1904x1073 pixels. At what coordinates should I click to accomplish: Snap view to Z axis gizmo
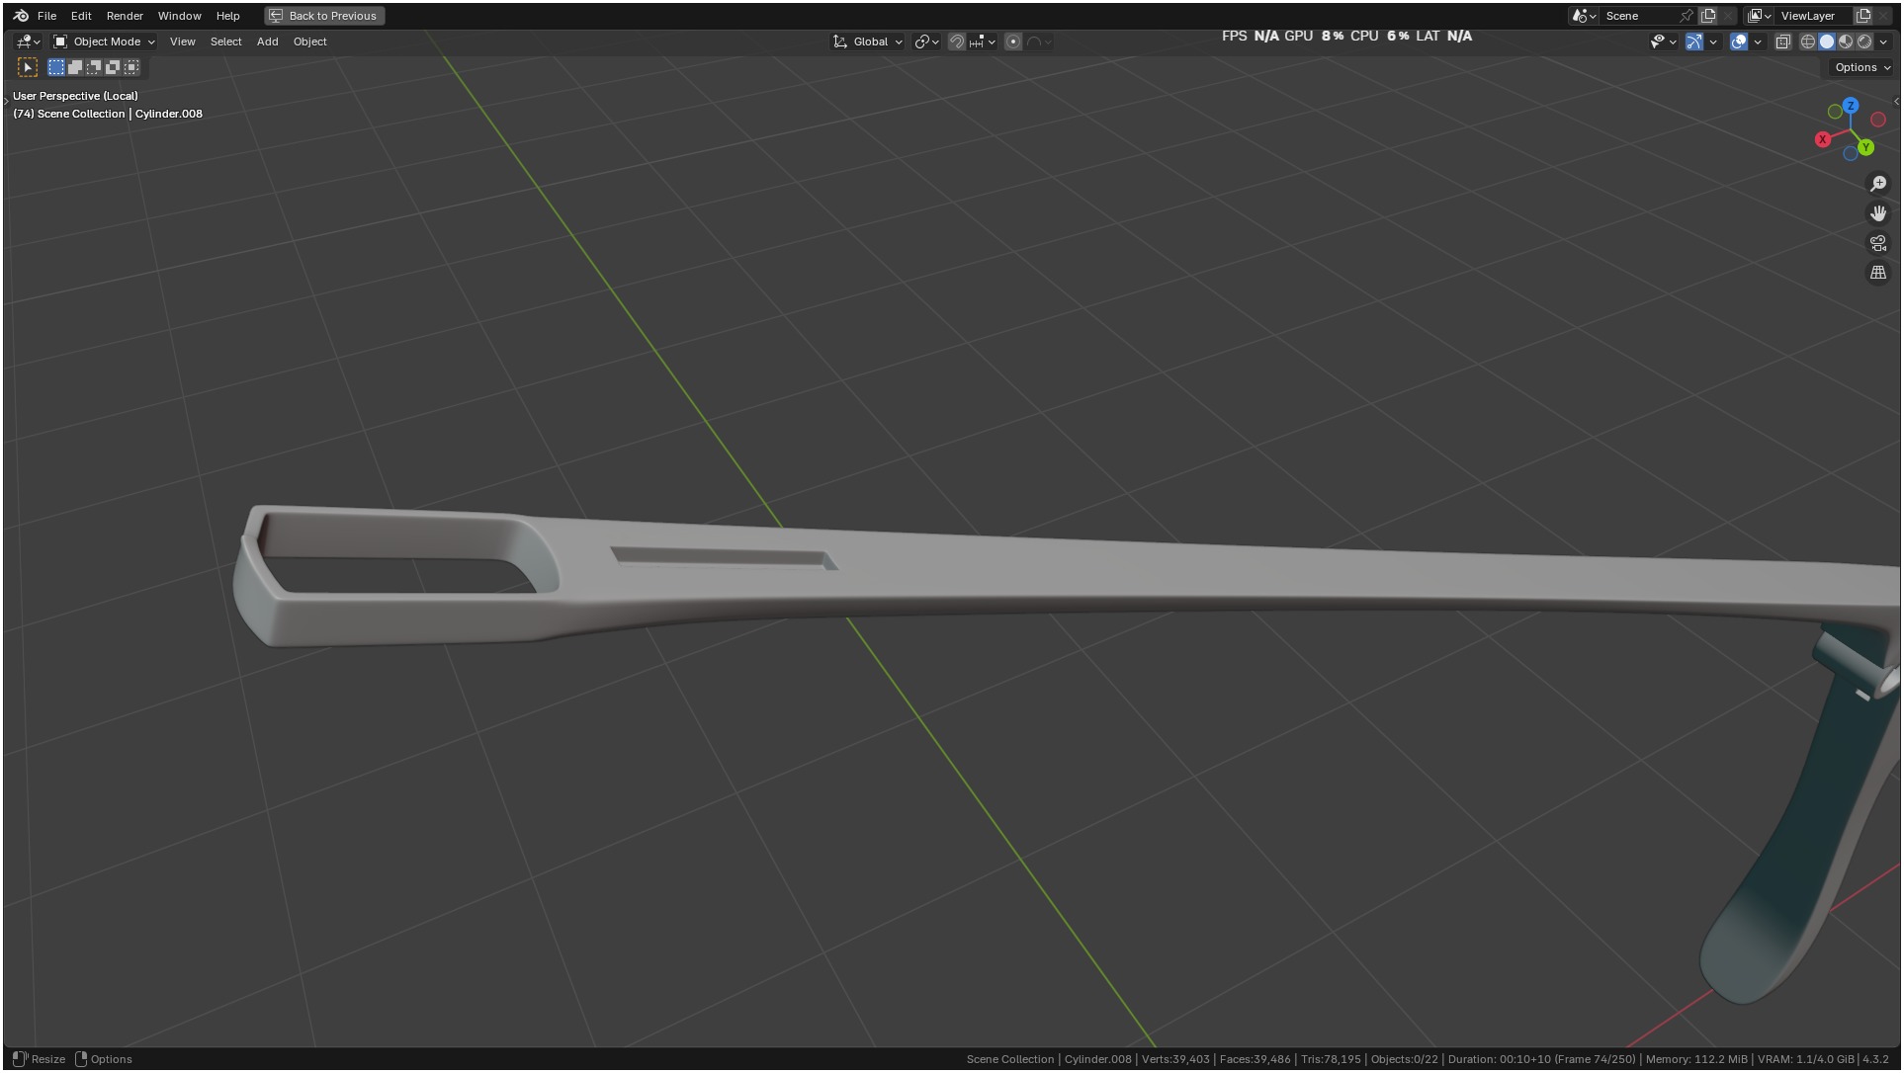[1851, 106]
